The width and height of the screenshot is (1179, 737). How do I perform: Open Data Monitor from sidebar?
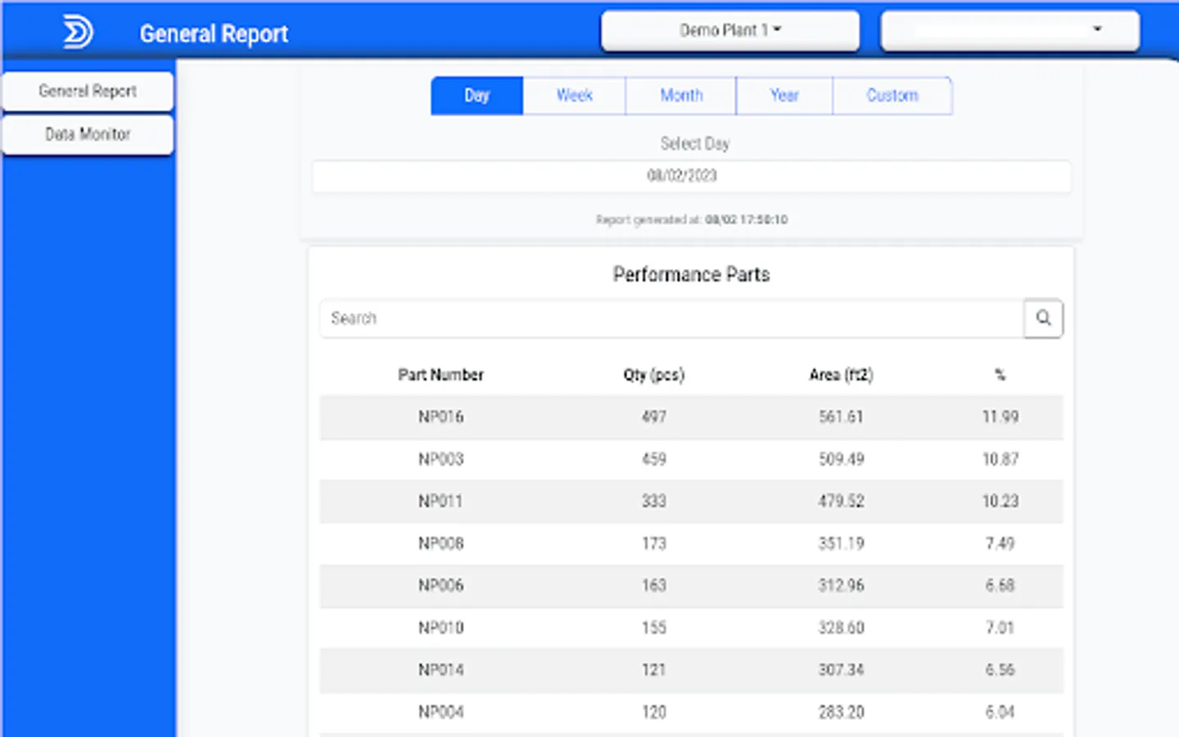point(88,134)
